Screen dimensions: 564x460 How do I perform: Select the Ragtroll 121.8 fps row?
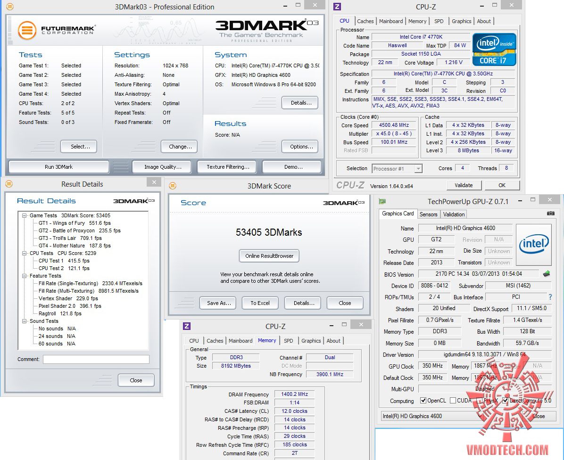tap(60, 314)
